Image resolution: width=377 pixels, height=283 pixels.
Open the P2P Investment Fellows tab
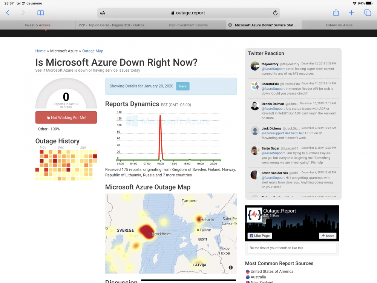click(x=188, y=25)
